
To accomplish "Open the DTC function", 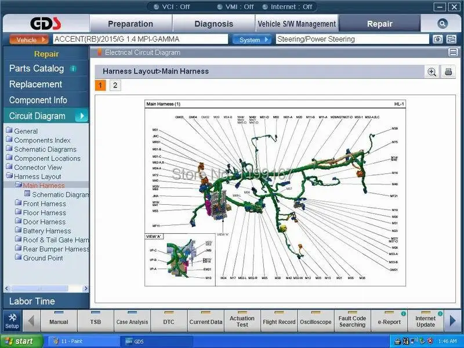I will coord(169,321).
